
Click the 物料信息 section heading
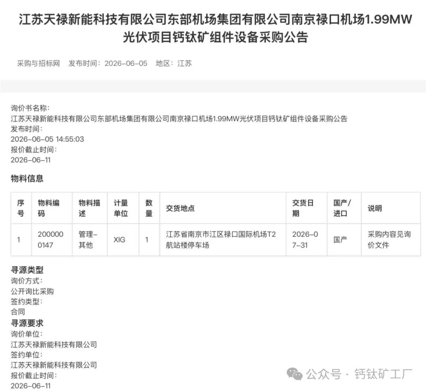point(27,179)
